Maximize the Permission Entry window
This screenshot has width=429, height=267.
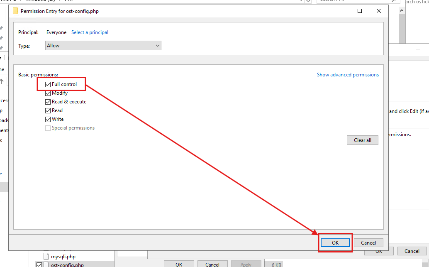click(x=360, y=11)
